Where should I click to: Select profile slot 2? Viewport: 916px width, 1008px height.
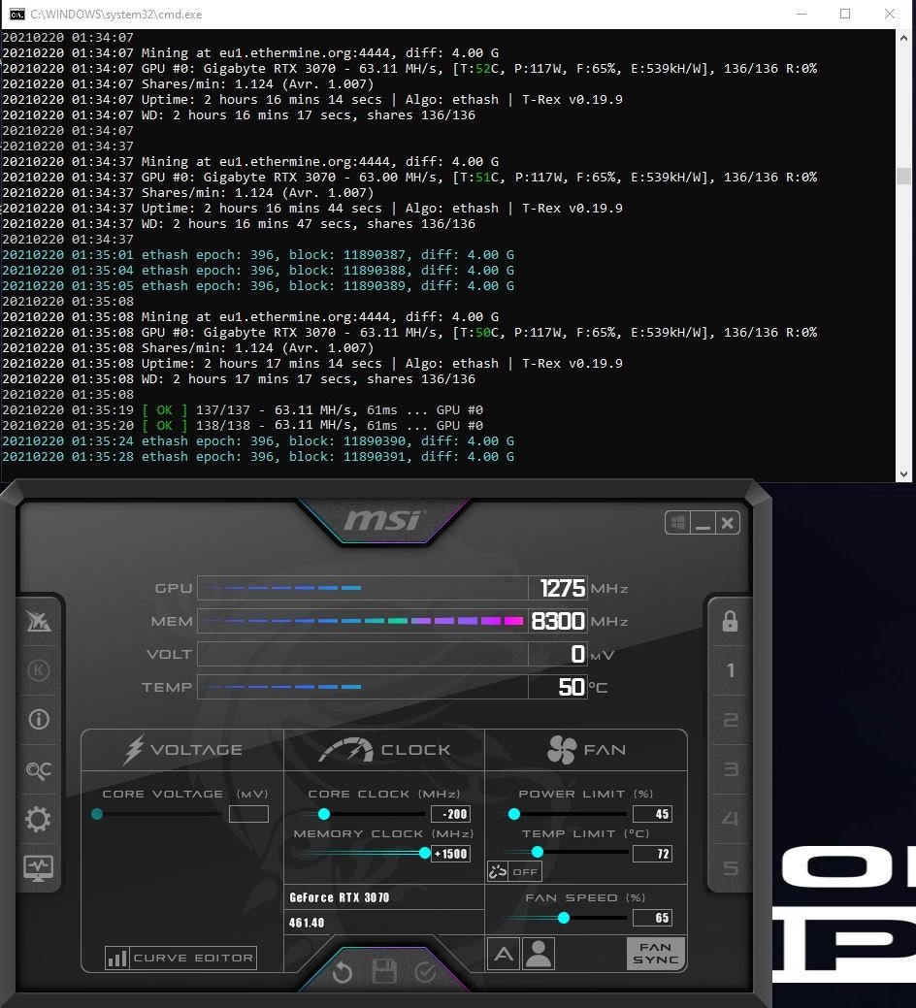click(x=731, y=720)
